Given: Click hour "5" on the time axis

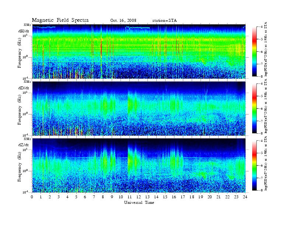Looking at the screenshot, I should (x=76, y=197).
